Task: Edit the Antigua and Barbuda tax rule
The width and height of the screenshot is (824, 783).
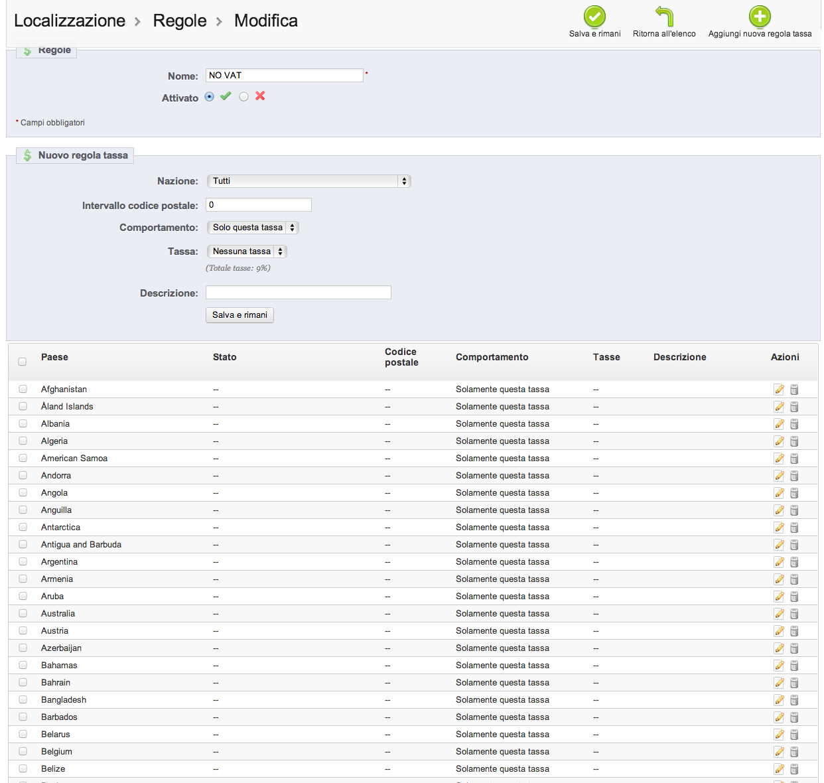Action: pyautogui.click(x=779, y=545)
